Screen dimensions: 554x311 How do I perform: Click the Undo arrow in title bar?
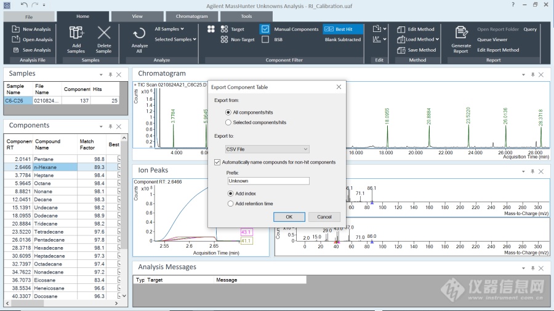click(x=24, y=5)
